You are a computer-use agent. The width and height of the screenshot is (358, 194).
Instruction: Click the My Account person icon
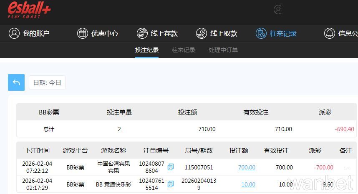(x=14, y=33)
